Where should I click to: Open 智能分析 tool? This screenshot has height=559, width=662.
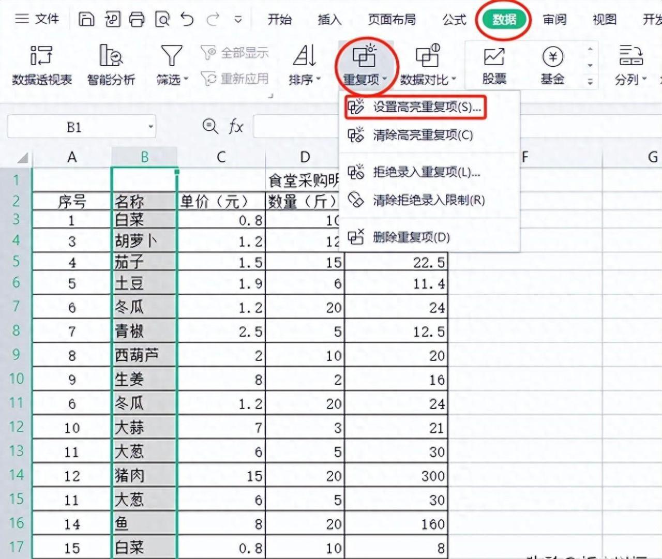(111, 65)
